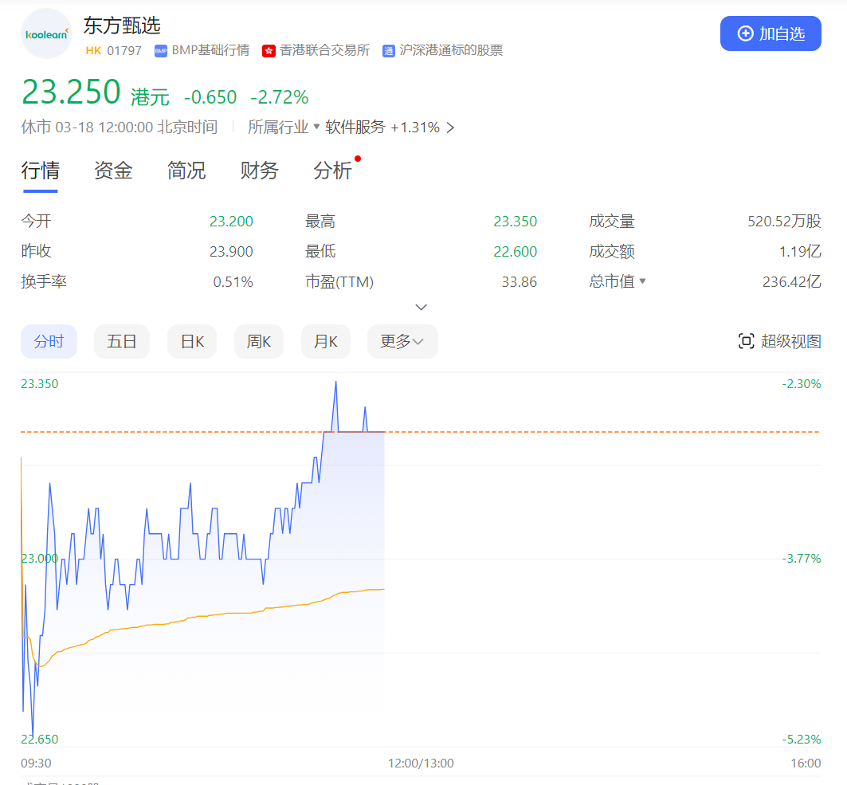Click the 16:00 time axis label
847x785 pixels.
(806, 763)
